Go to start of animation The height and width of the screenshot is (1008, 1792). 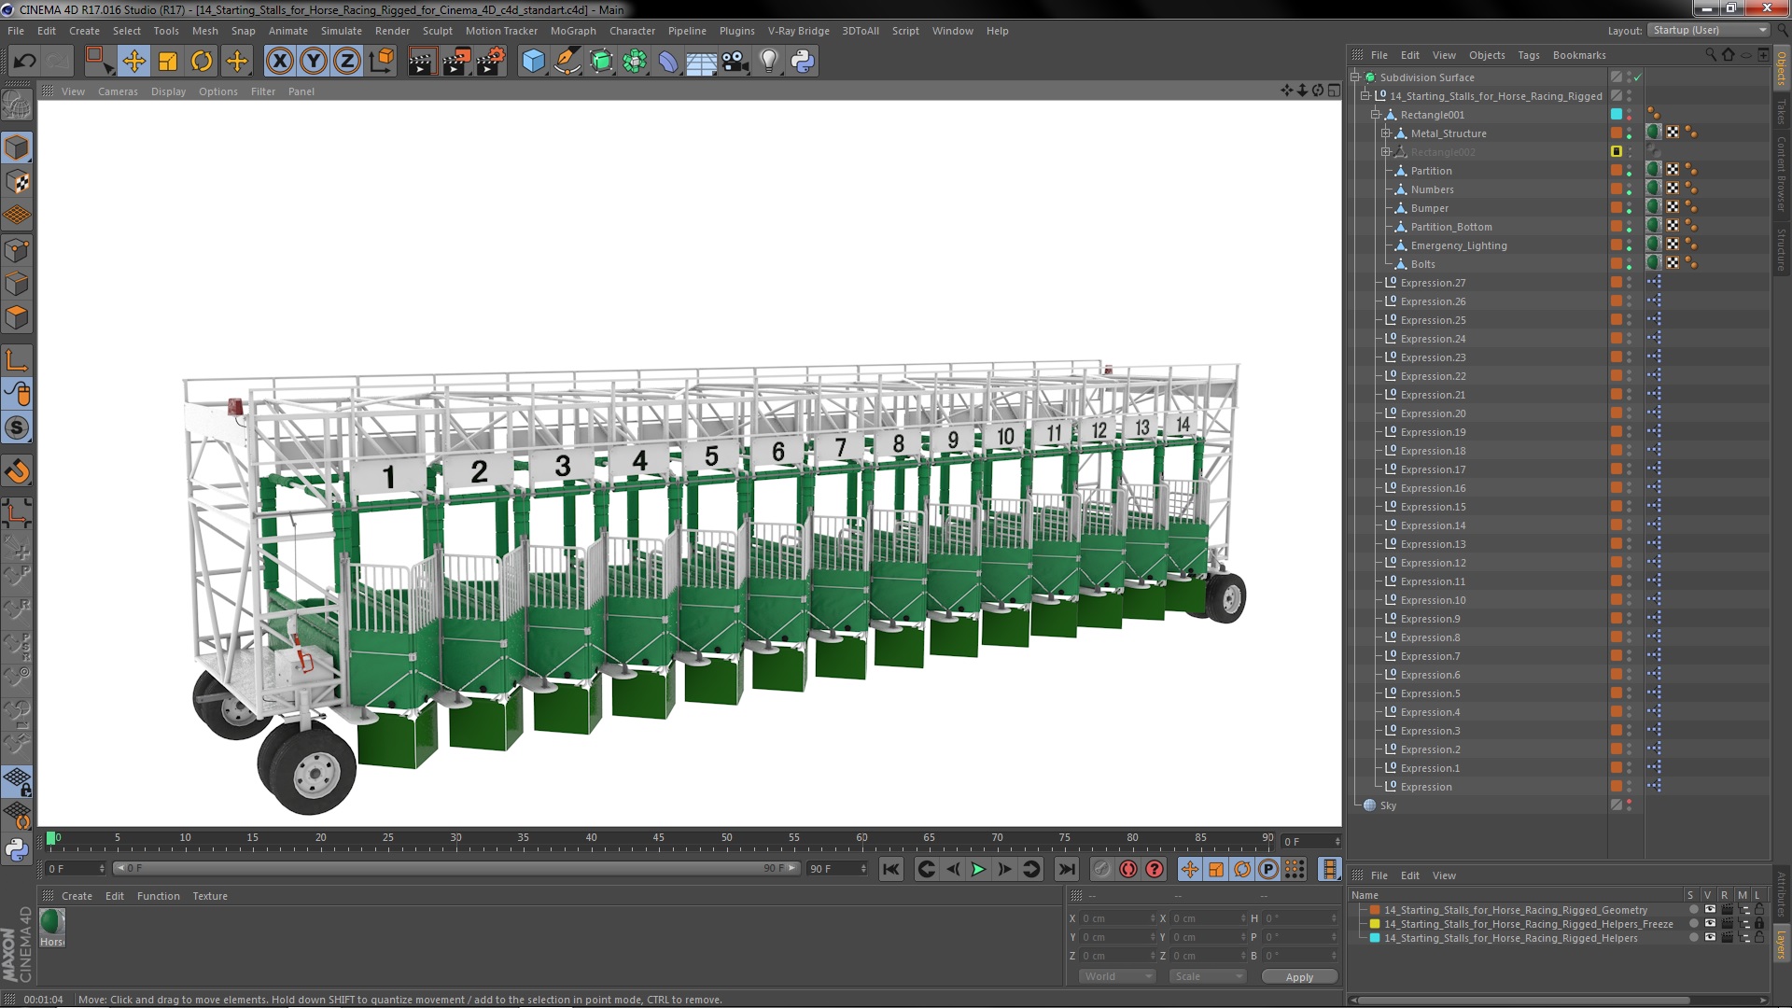click(x=891, y=869)
